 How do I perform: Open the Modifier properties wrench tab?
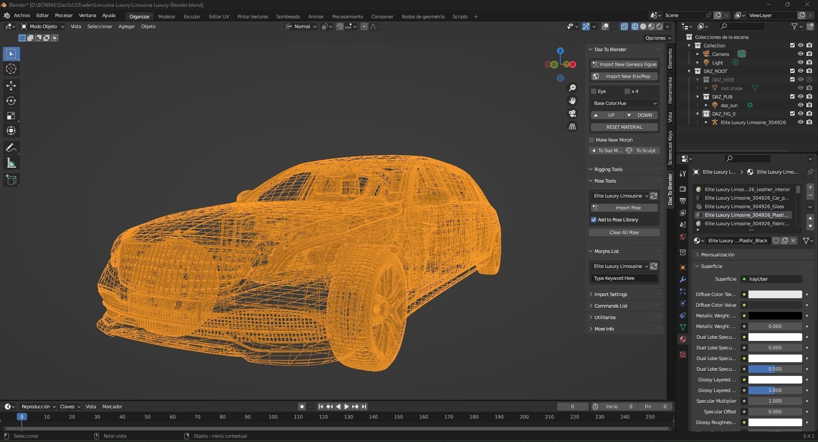coord(683,279)
